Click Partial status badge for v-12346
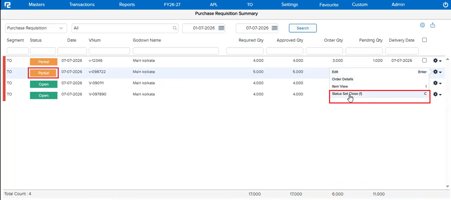451x200 pixels. click(x=44, y=62)
